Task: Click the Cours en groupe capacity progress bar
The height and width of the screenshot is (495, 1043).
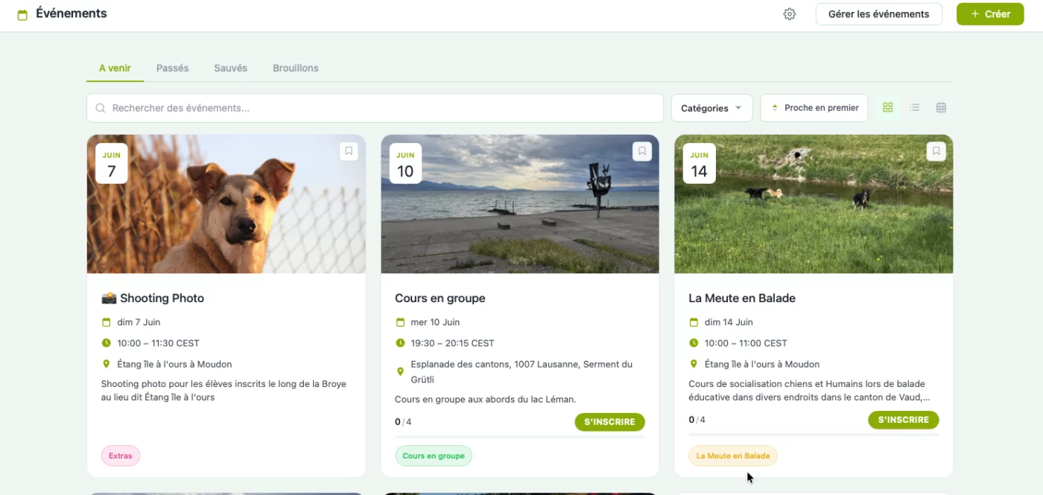Action: click(x=520, y=436)
